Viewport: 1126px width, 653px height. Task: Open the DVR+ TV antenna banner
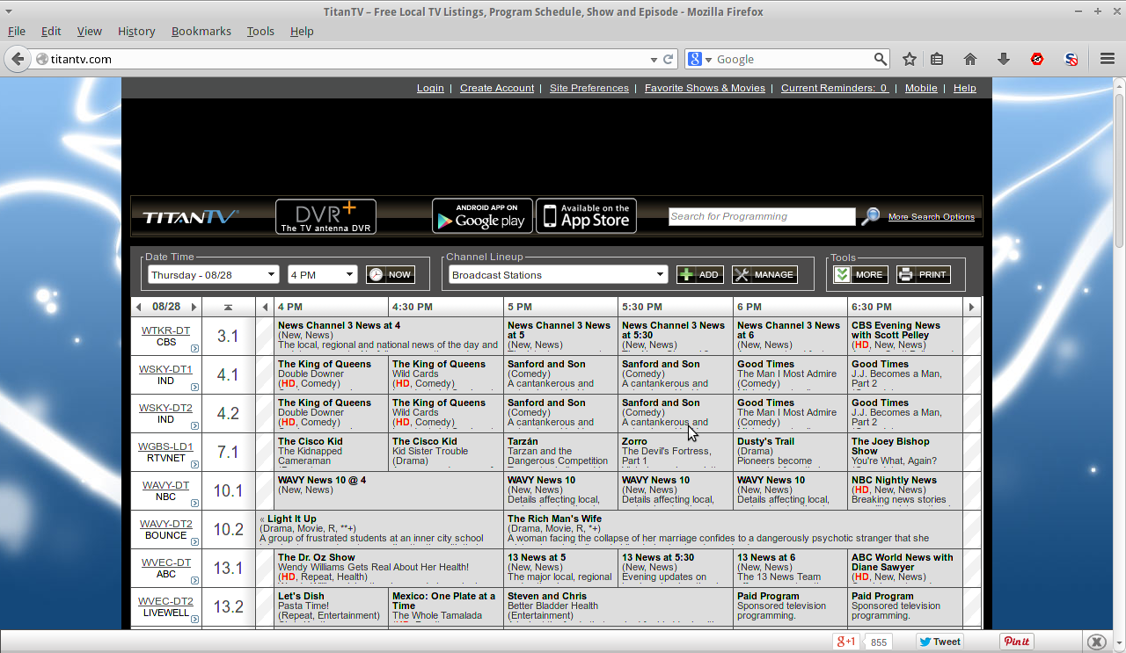tap(325, 216)
